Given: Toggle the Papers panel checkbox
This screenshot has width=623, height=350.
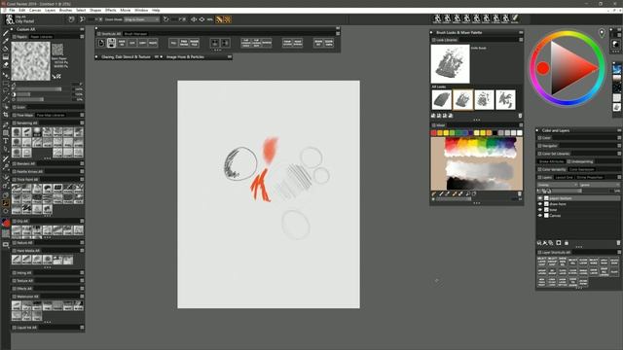Looking at the screenshot, I should (x=15, y=37).
